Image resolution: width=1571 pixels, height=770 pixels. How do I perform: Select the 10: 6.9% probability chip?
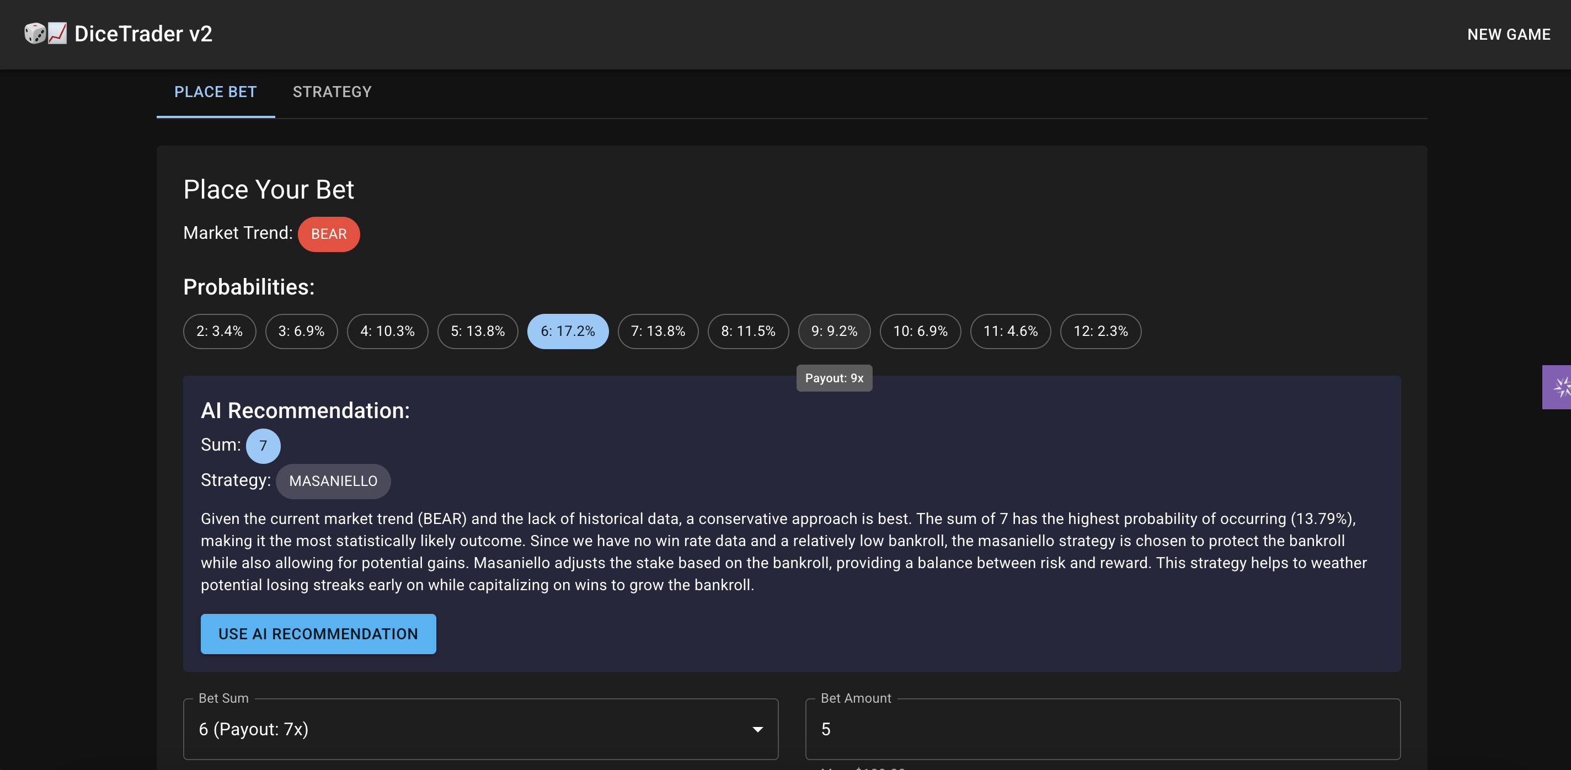(x=920, y=331)
